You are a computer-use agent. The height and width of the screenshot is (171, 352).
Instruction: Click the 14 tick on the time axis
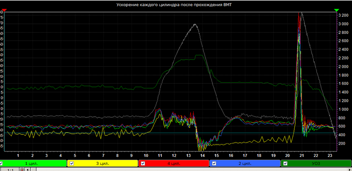click(202, 155)
